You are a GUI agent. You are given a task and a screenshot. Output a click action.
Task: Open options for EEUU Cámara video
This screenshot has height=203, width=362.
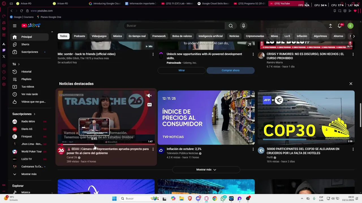tap(153, 149)
